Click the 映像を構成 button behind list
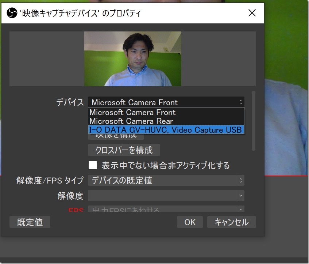Viewport: 309px width, 264px height. (x=116, y=137)
